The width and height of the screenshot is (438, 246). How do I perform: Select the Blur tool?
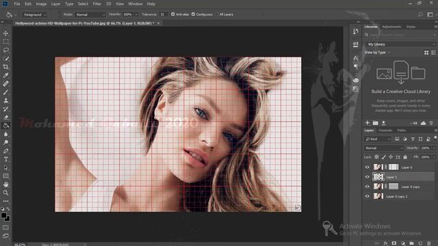pos(5,134)
